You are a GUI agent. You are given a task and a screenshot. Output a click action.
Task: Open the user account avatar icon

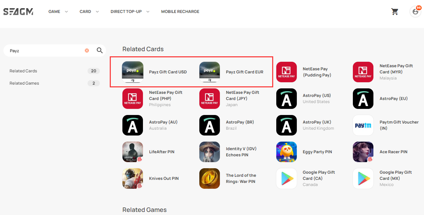point(415,12)
